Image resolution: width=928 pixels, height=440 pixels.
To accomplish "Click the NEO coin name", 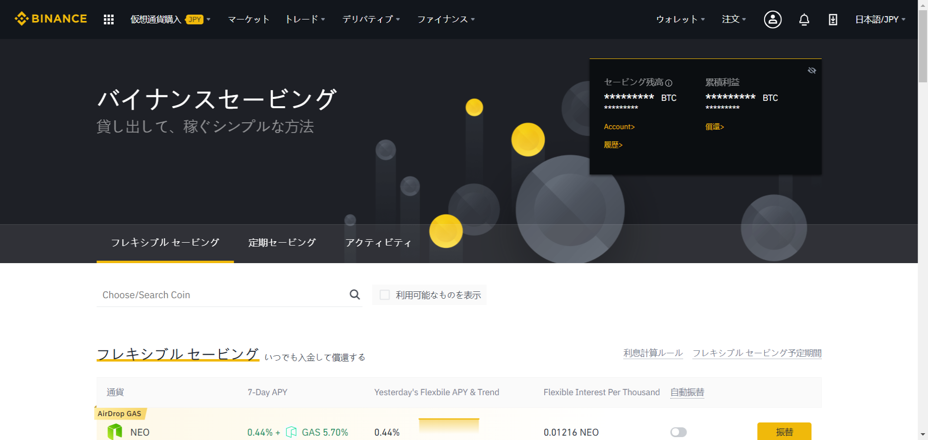I will pos(140,432).
